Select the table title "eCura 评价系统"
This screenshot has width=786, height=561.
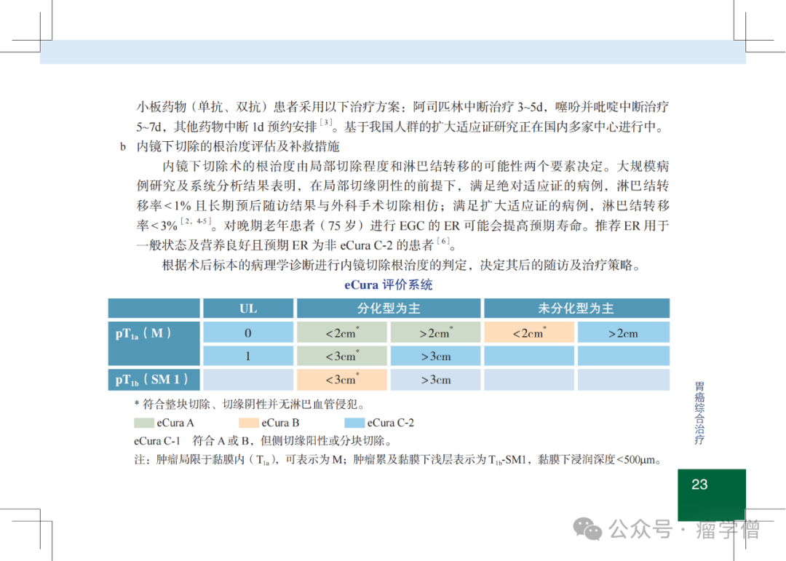389,285
